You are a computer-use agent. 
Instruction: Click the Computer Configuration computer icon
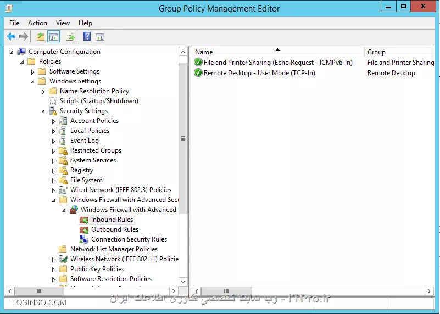(x=21, y=52)
